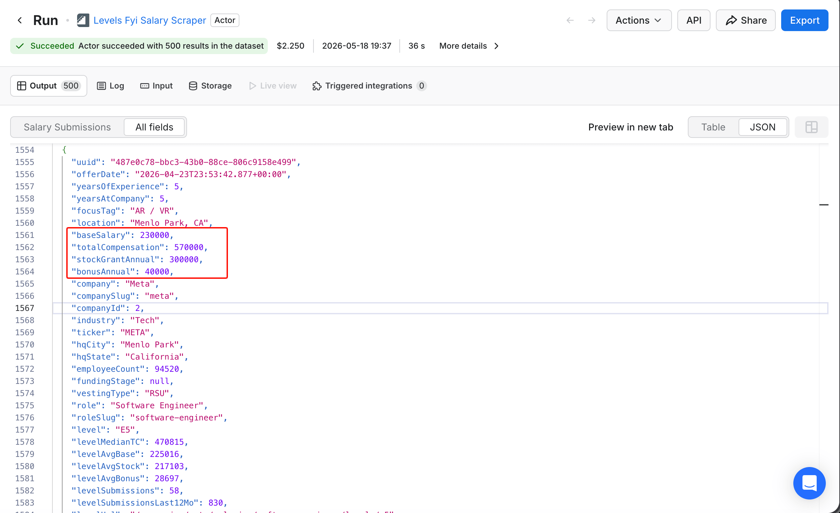This screenshot has width=840, height=513.
Task: Click line number 1554
Action: coord(25,150)
